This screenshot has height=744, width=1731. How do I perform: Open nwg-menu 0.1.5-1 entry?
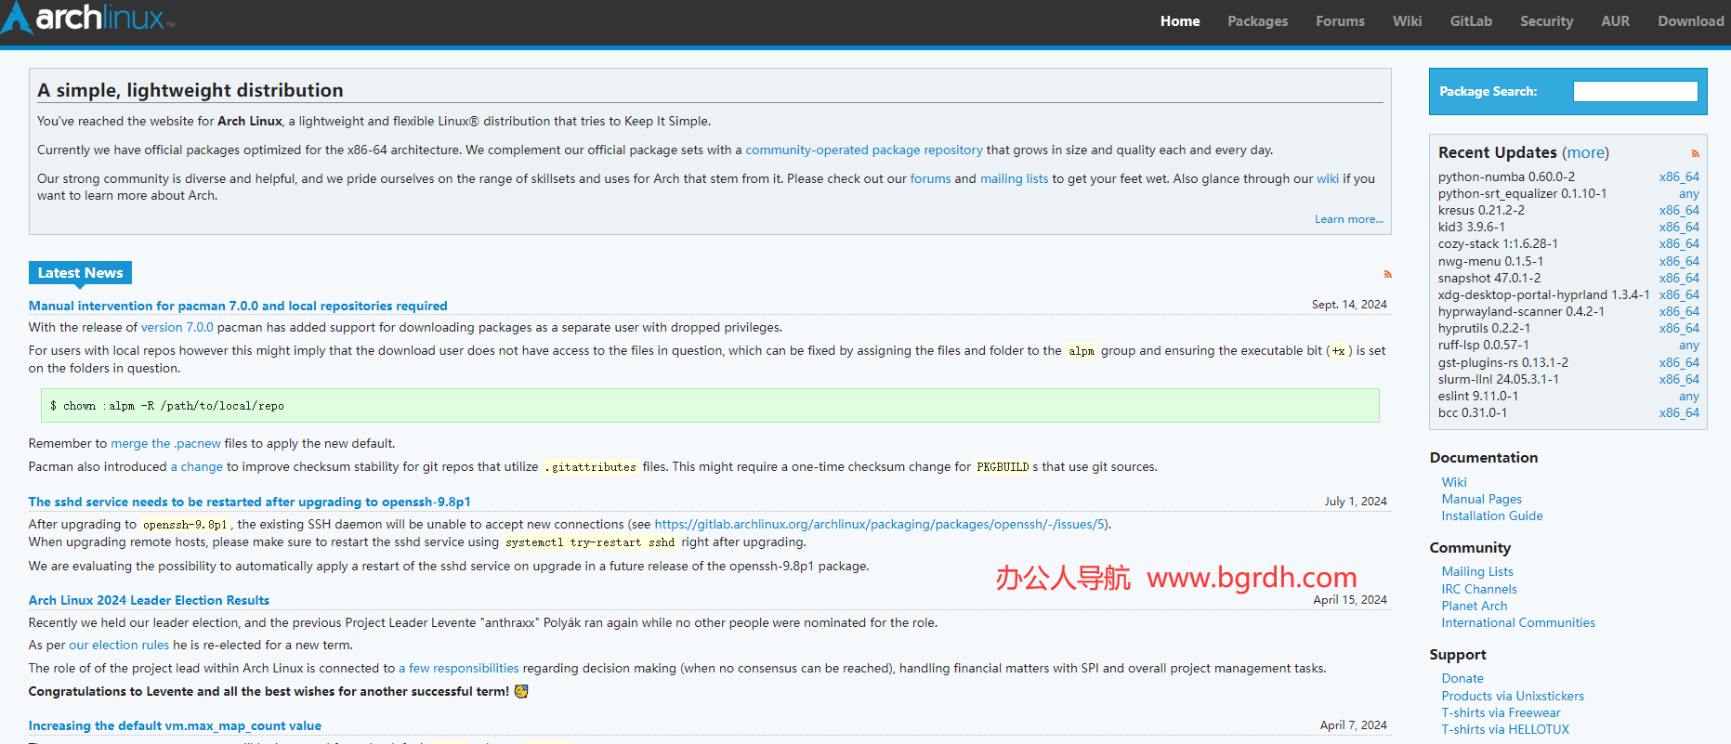click(1490, 261)
